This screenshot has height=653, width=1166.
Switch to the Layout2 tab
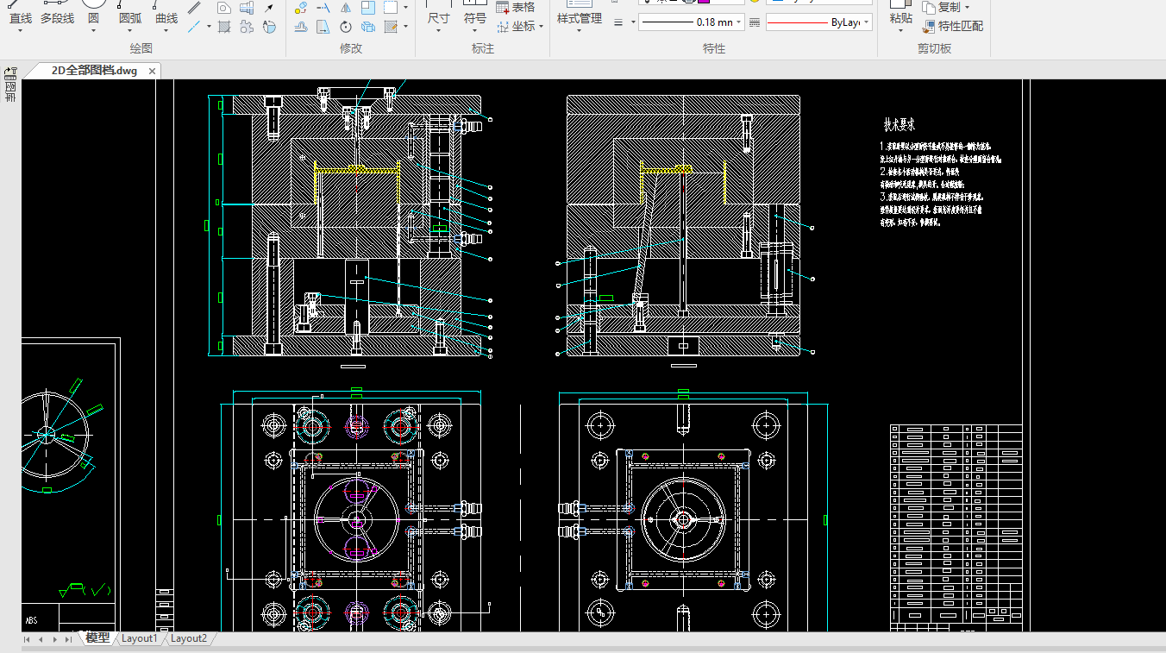pyautogui.click(x=188, y=638)
